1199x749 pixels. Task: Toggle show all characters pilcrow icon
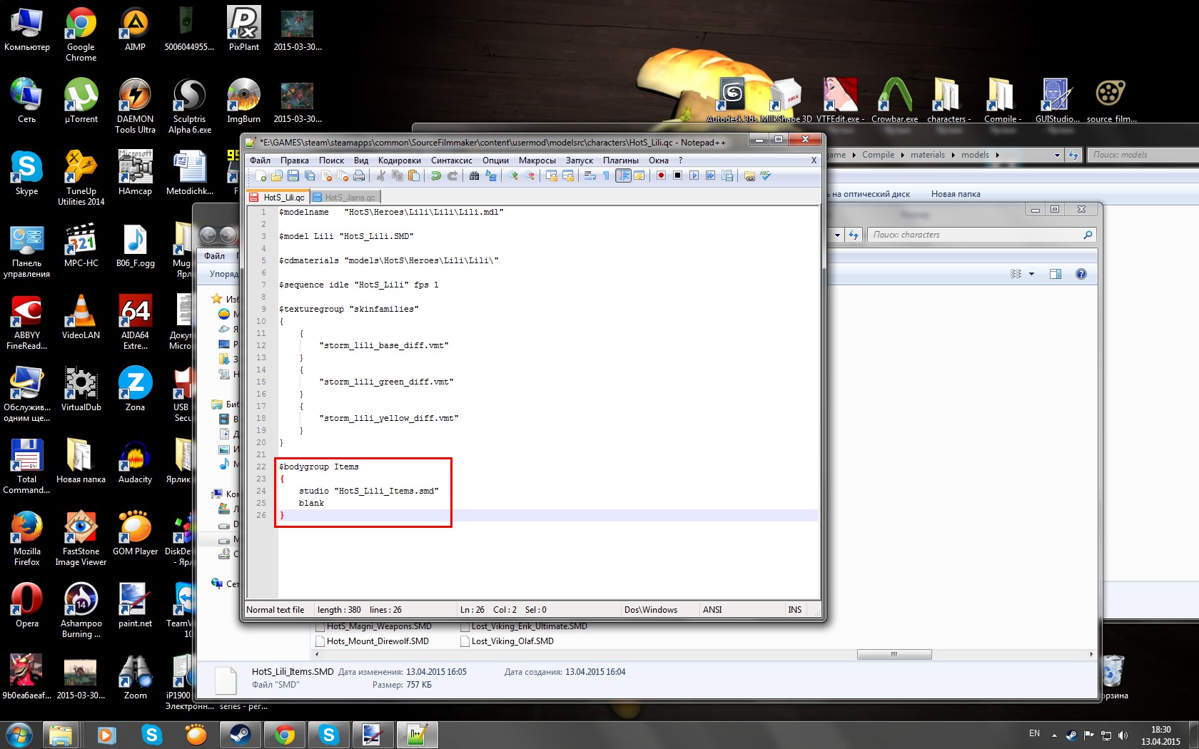pos(607,176)
